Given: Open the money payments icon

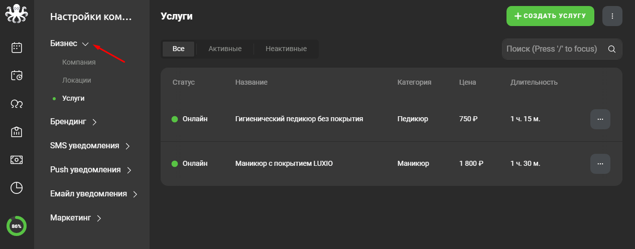Looking at the screenshot, I should coord(17,160).
